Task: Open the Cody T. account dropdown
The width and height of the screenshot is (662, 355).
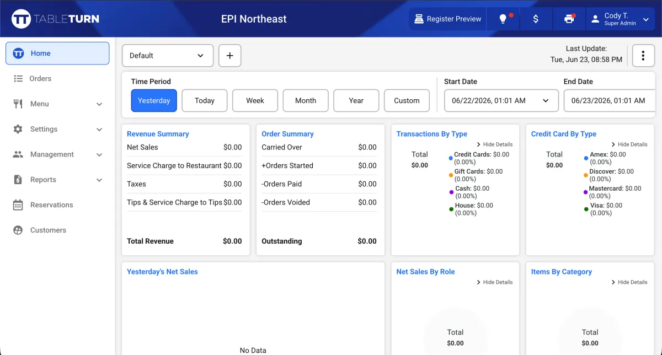Action: pyautogui.click(x=621, y=19)
